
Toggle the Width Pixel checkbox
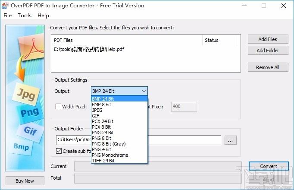[59, 107]
